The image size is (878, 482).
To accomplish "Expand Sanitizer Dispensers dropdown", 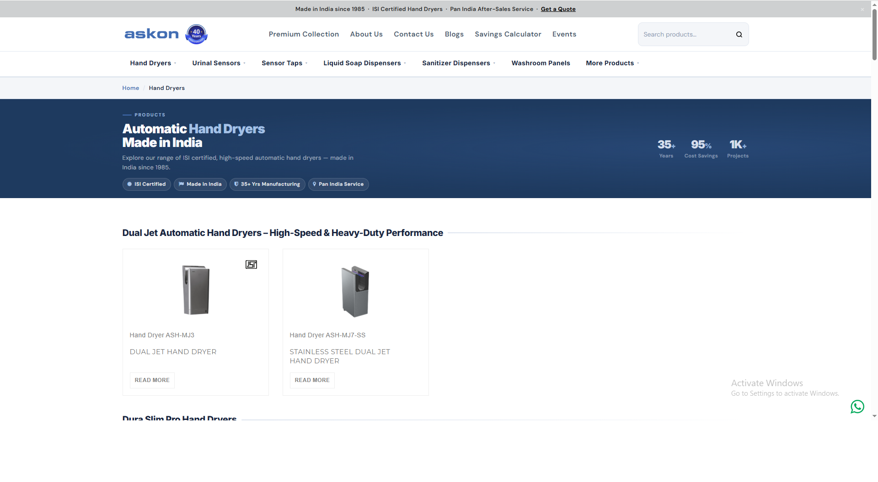I will [x=459, y=63].
